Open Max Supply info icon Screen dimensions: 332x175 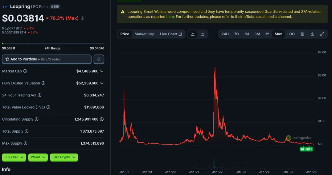pyautogui.click(x=25, y=143)
